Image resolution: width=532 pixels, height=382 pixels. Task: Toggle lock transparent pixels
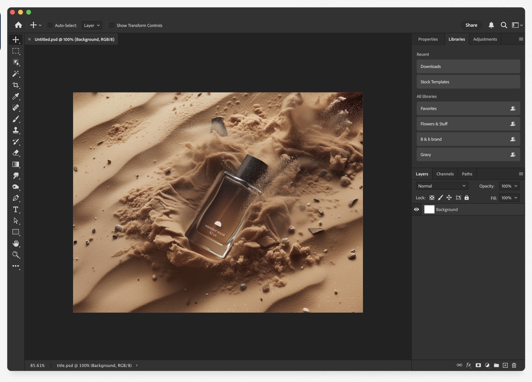pos(432,198)
